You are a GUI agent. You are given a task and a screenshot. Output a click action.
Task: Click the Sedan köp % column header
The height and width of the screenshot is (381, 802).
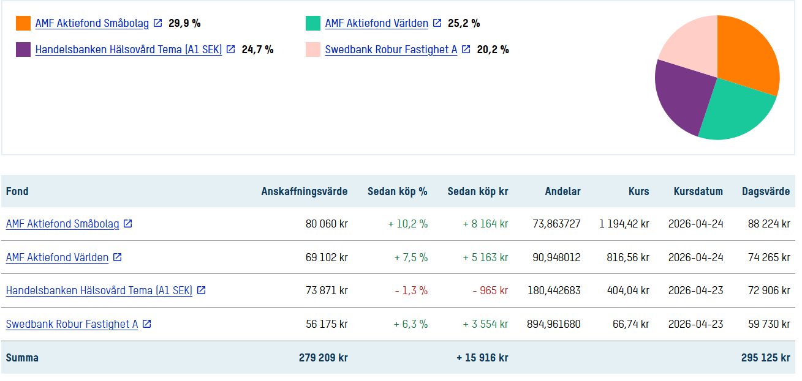pos(397,191)
